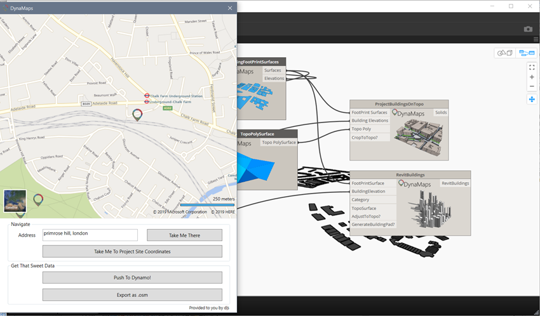Open the hamburger menu icon below the camera
This screenshot has height=316, width=540.
click(x=536, y=39)
